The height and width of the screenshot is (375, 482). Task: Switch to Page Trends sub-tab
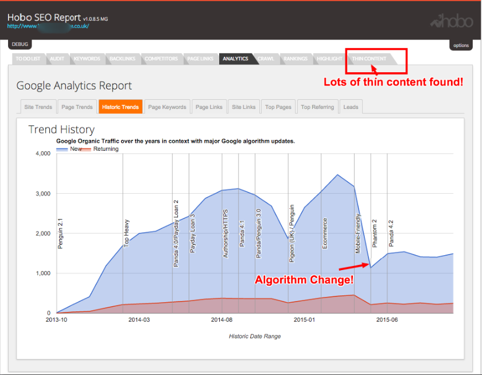77,107
